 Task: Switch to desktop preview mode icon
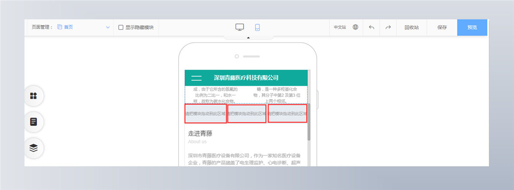click(239, 27)
